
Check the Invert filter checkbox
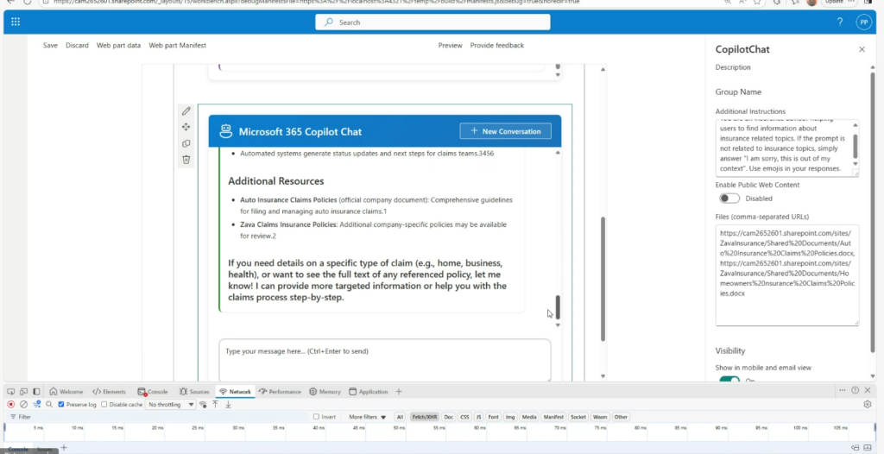(x=316, y=417)
